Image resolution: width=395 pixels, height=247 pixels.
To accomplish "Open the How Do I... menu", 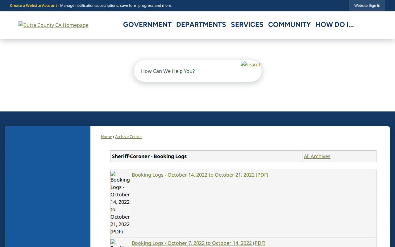I will [335, 24].
